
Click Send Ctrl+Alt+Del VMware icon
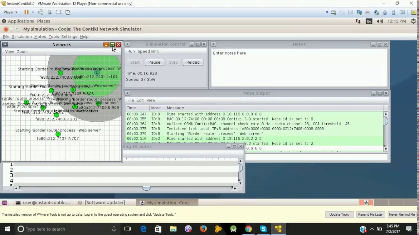coord(41,12)
